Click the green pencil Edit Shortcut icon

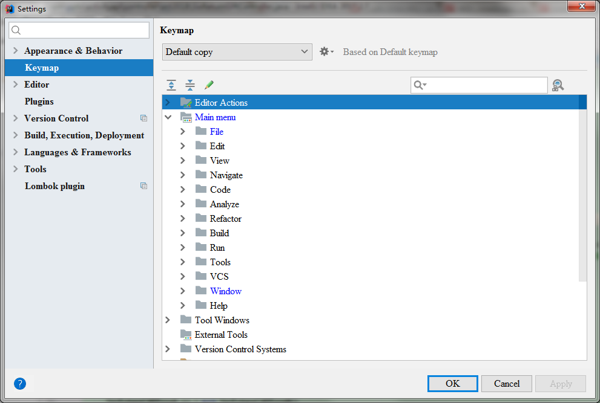pyautogui.click(x=209, y=85)
